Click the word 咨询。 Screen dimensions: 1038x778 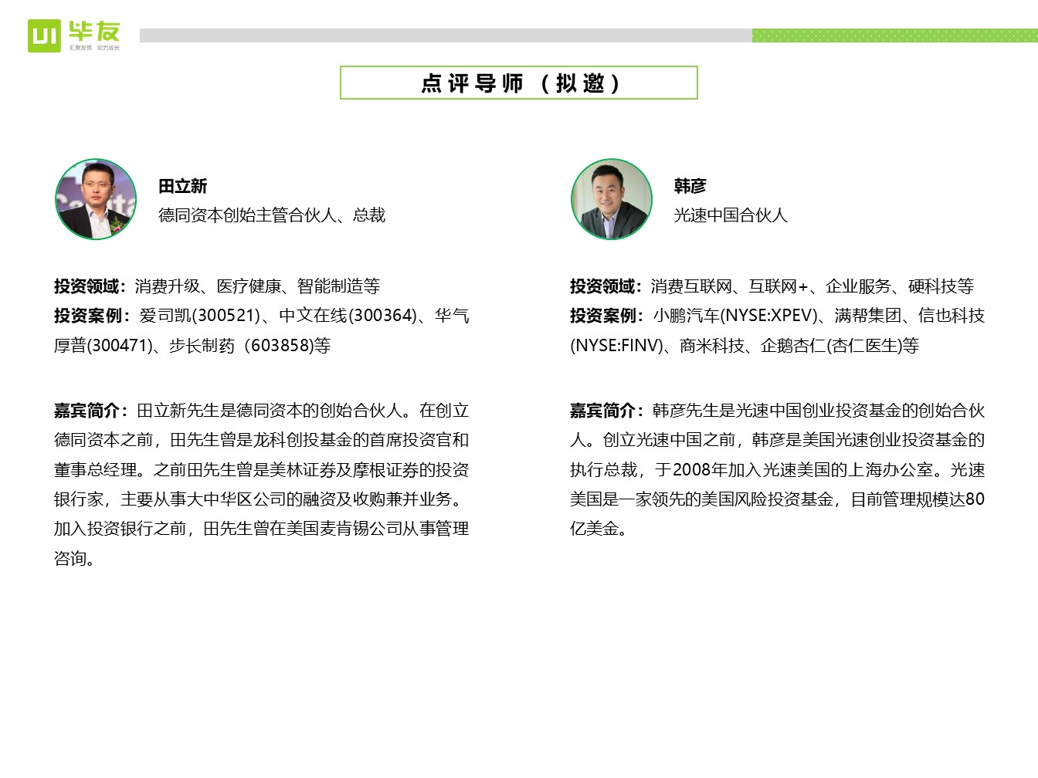pyautogui.click(x=76, y=559)
